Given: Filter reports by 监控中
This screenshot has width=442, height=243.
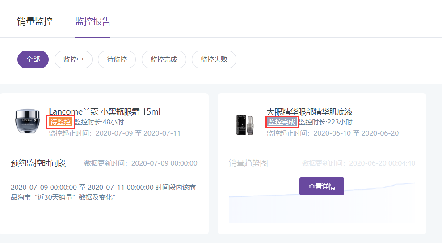Looking at the screenshot, I should click(x=73, y=59).
